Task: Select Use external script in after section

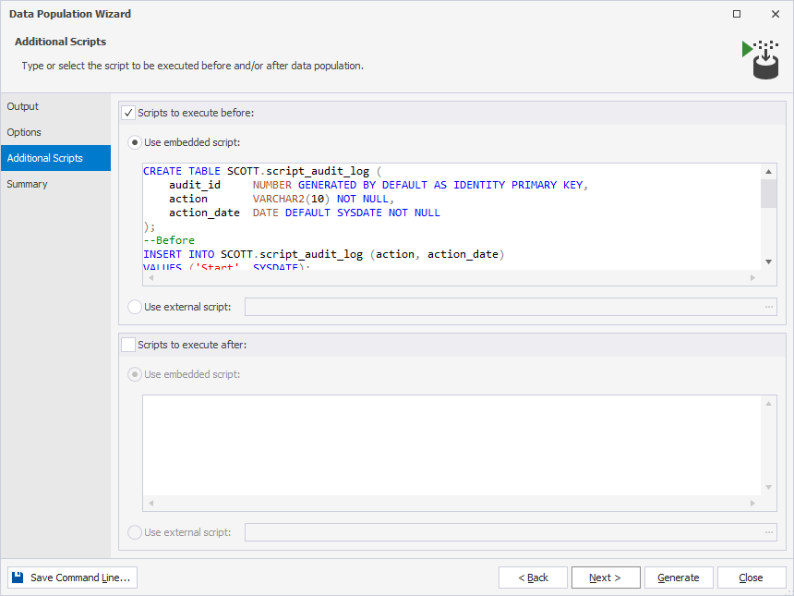Action: point(134,532)
